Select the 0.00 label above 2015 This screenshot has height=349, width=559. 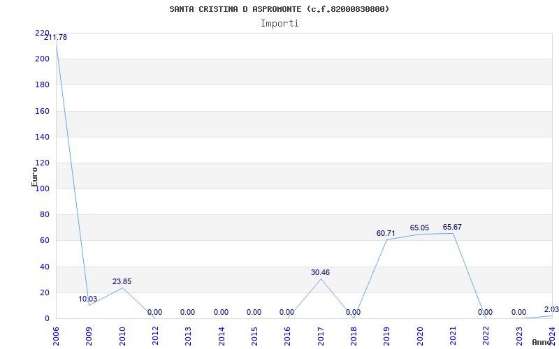(x=254, y=312)
